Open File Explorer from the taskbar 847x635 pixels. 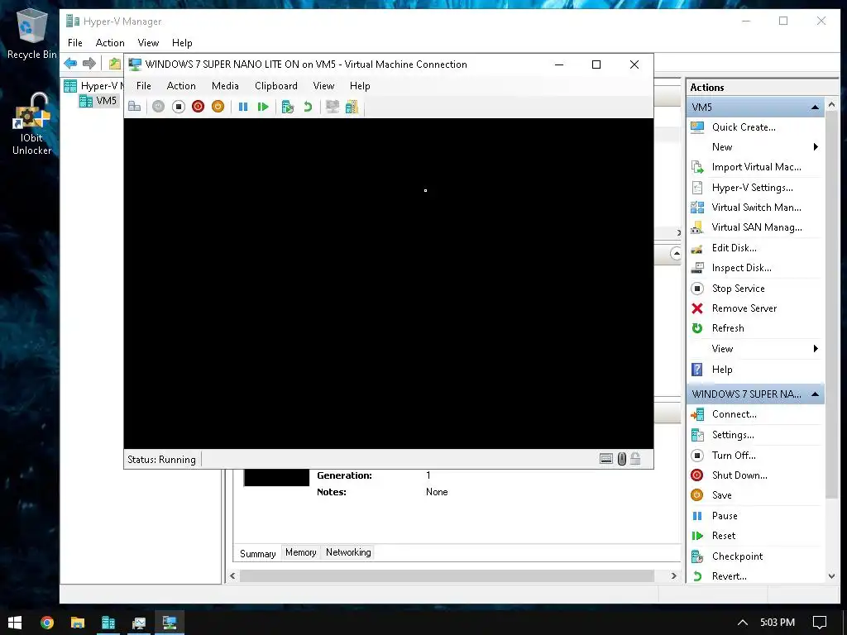78,623
